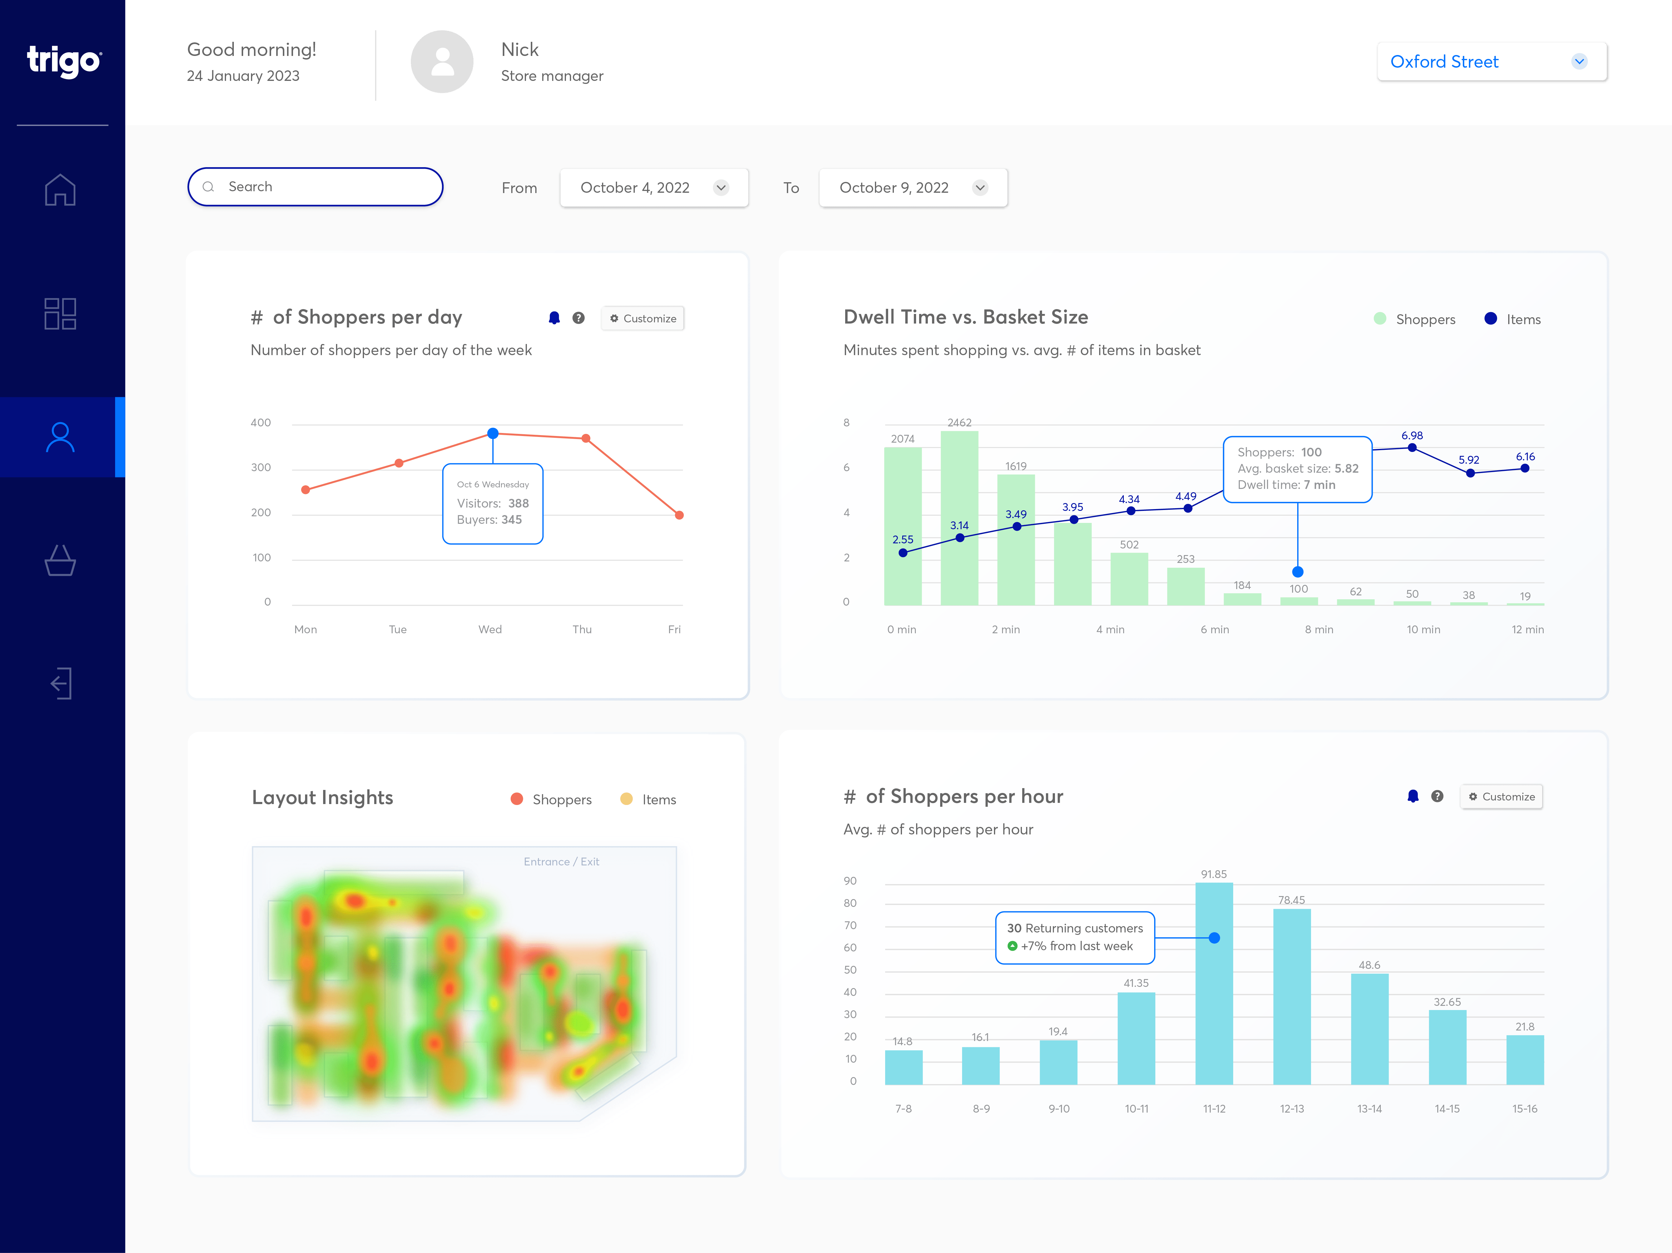Screen dimensions: 1672x1253
Task: Toggle Items legend in Dwell Time chart
Action: click(x=1512, y=319)
